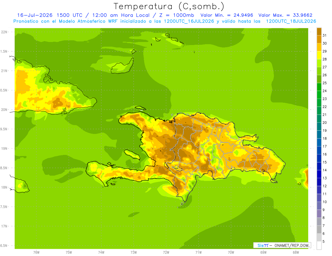The height and width of the screenshot is (256, 332).
Task: Click the "12:00 am Hora Local" text
Action: point(121,15)
